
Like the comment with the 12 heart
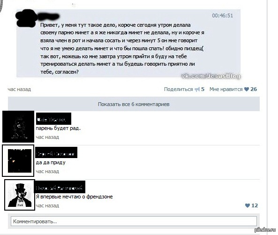click(x=248, y=205)
